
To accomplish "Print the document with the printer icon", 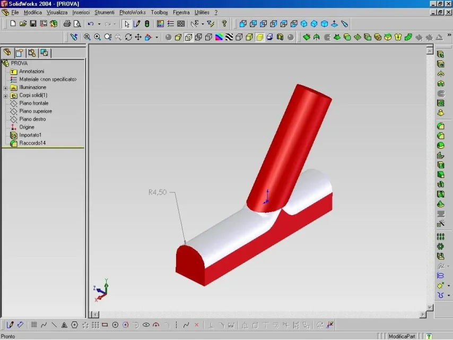I will pyautogui.click(x=67, y=23).
